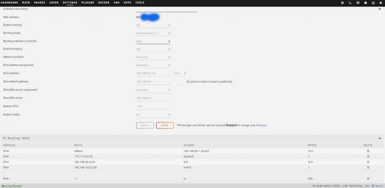The height and width of the screenshot is (188, 385).
Task: Open the Enable bonding dropdown
Action: pyautogui.click(x=153, y=25)
